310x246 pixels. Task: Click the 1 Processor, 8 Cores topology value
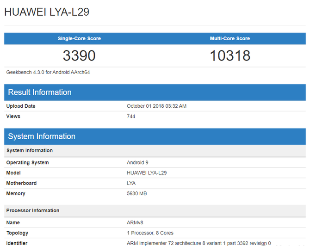150,233
